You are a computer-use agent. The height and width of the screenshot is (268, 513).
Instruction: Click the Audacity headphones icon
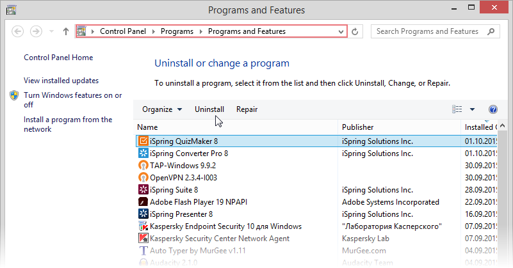[x=143, y=263]
